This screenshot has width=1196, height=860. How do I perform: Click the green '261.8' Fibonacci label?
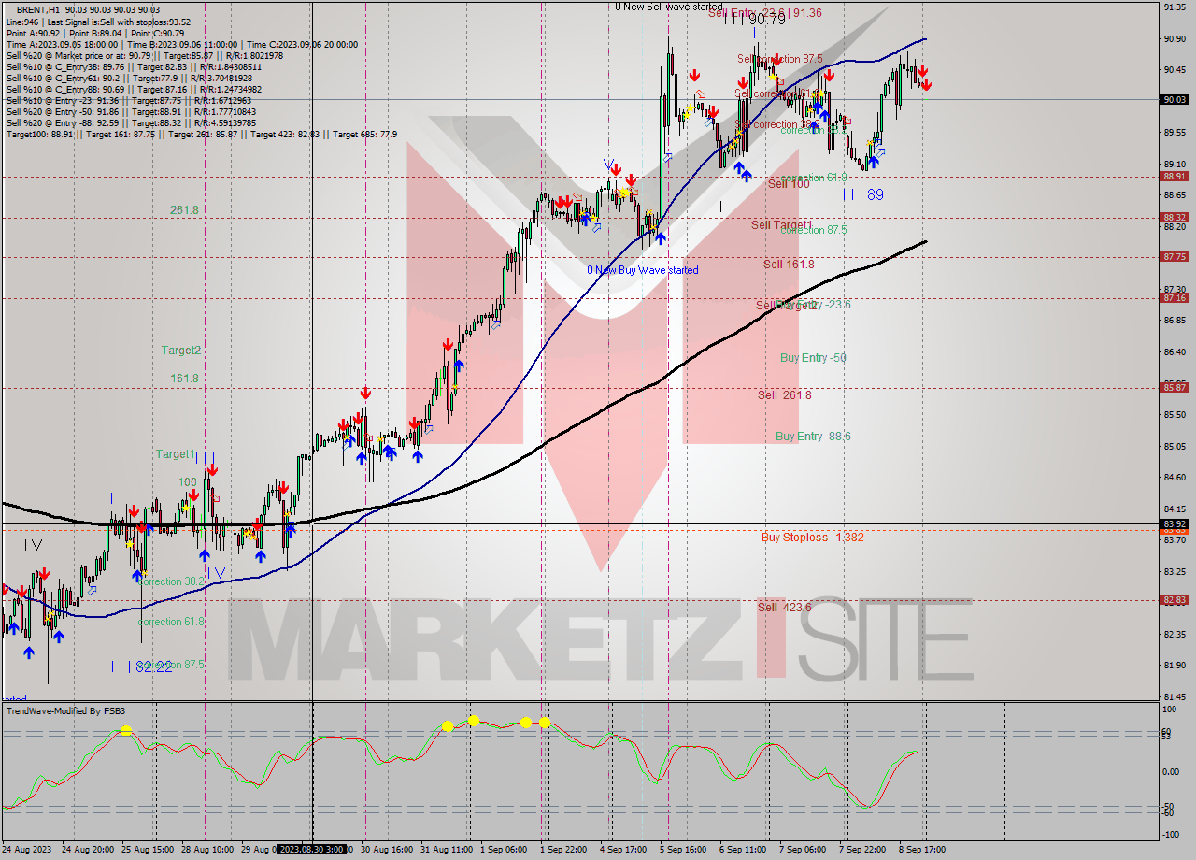[184, 210]
